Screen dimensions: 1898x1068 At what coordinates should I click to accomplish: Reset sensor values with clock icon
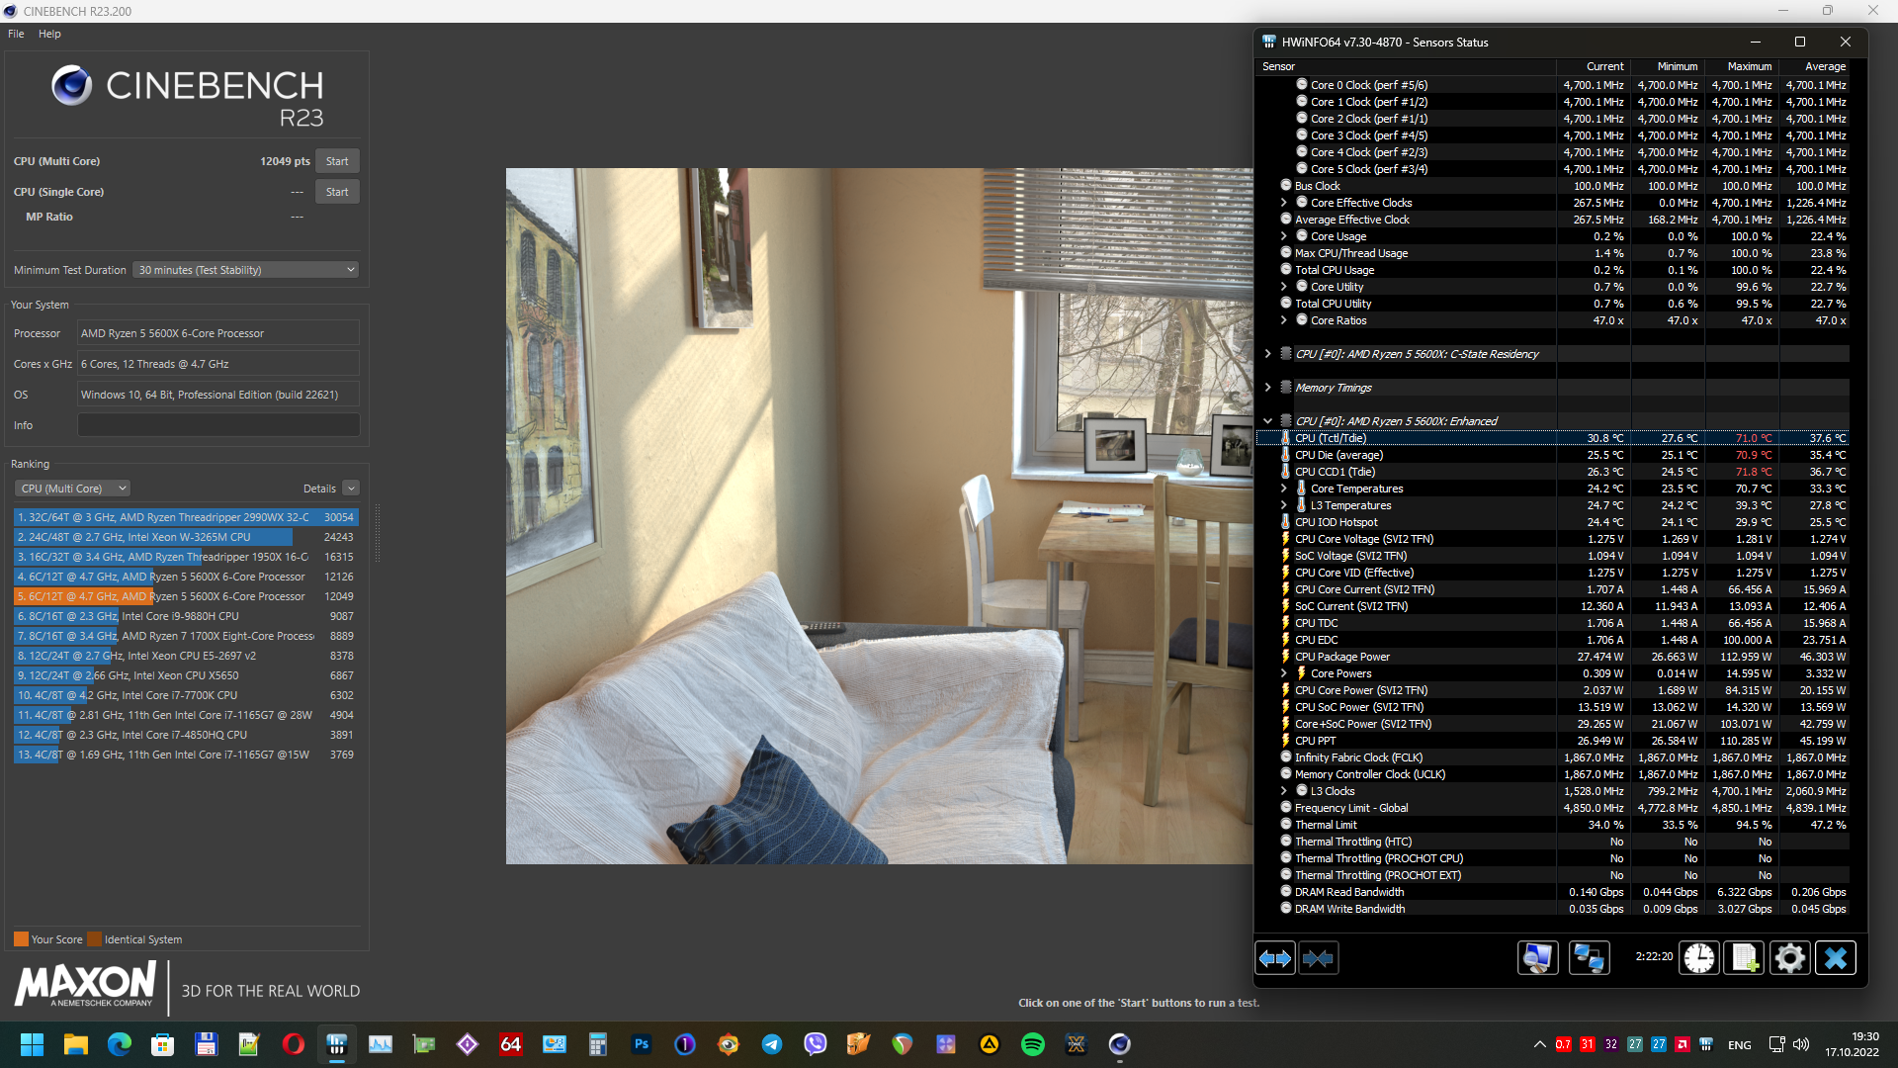click(x=1699, y=958)
